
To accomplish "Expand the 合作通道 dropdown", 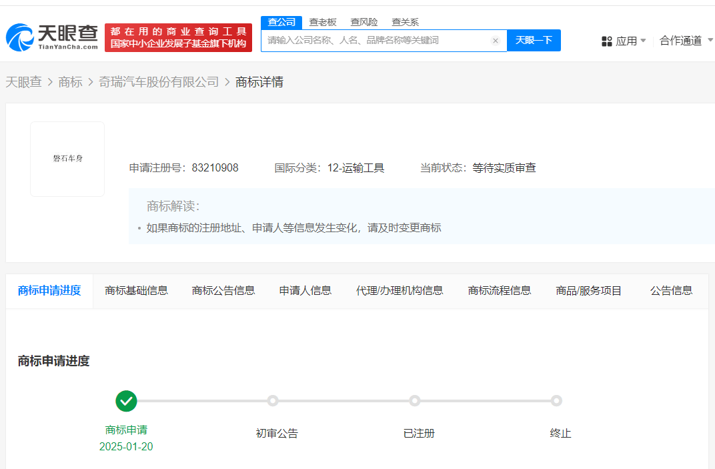I will (x=686, y=41).
